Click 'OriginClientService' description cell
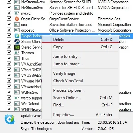This screenshot has height=133, width=133. [x=64, y=19]
